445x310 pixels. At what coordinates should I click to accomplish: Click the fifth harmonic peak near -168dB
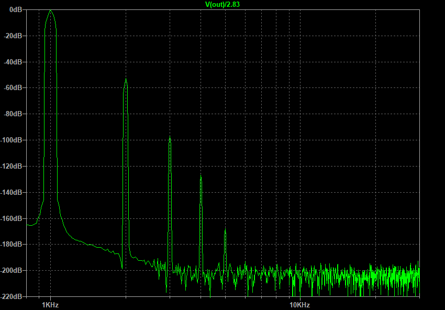(225, 229)
